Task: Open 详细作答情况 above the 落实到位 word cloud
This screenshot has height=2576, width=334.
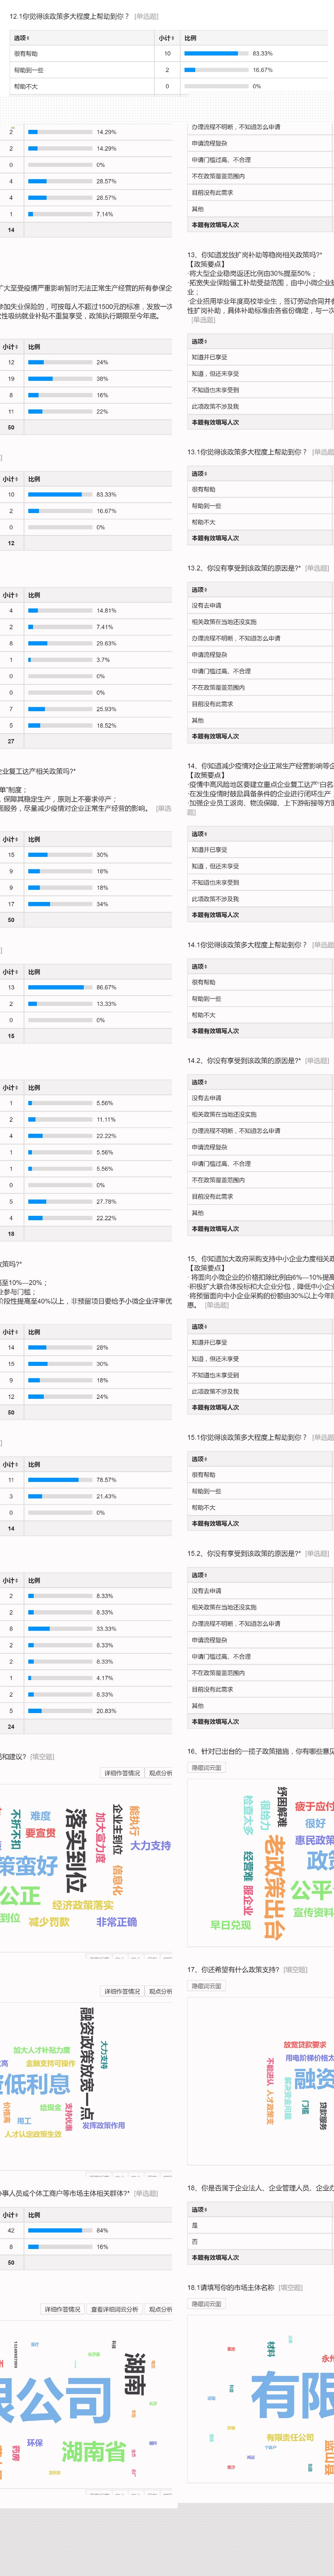Action: tap(122, 1773)
